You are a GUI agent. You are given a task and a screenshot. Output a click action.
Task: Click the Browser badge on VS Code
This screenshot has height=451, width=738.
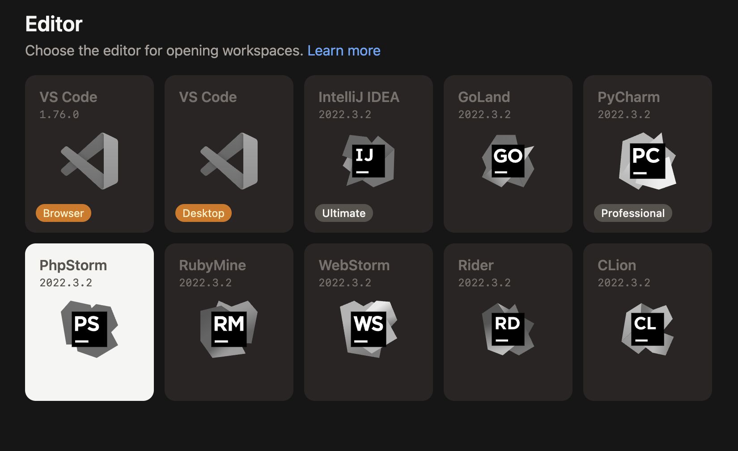click(x=64, y=213)
